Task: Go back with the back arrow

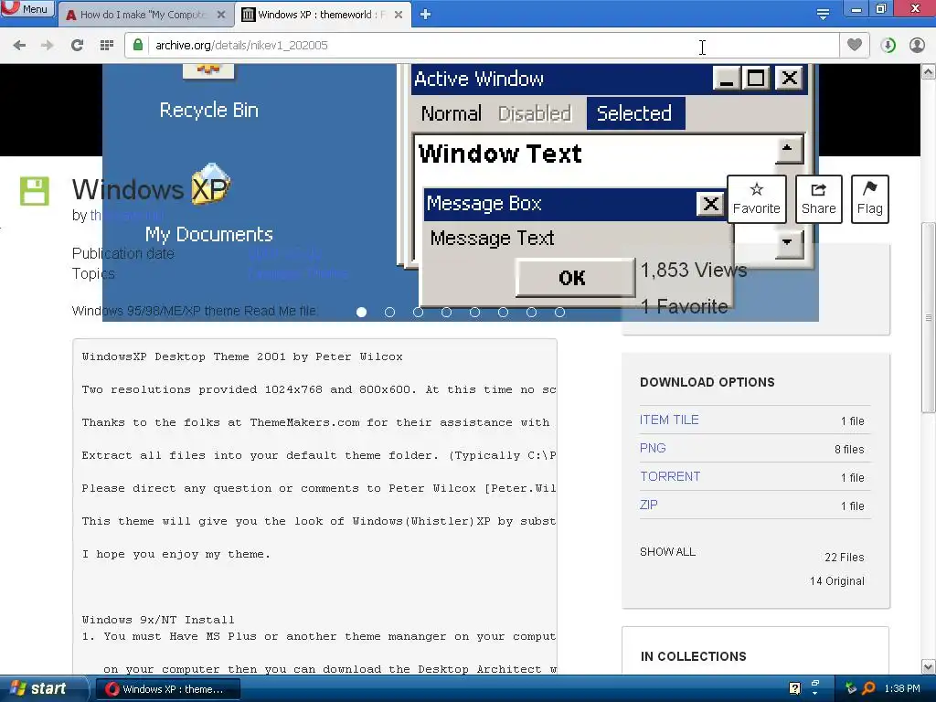Action: coord(19,46)
